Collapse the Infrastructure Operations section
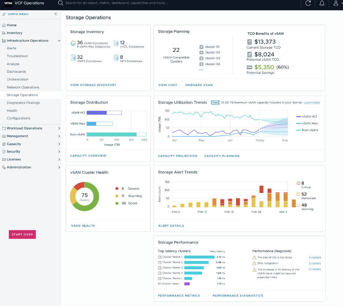This screenshot has width=343, height=308. [59, 41]
